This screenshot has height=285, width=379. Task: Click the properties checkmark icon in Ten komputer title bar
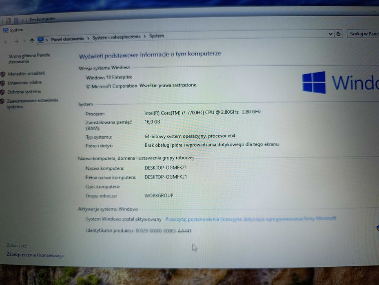tap(9, 21)
